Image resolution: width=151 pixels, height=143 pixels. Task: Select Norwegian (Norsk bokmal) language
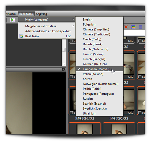coord(99,84)
